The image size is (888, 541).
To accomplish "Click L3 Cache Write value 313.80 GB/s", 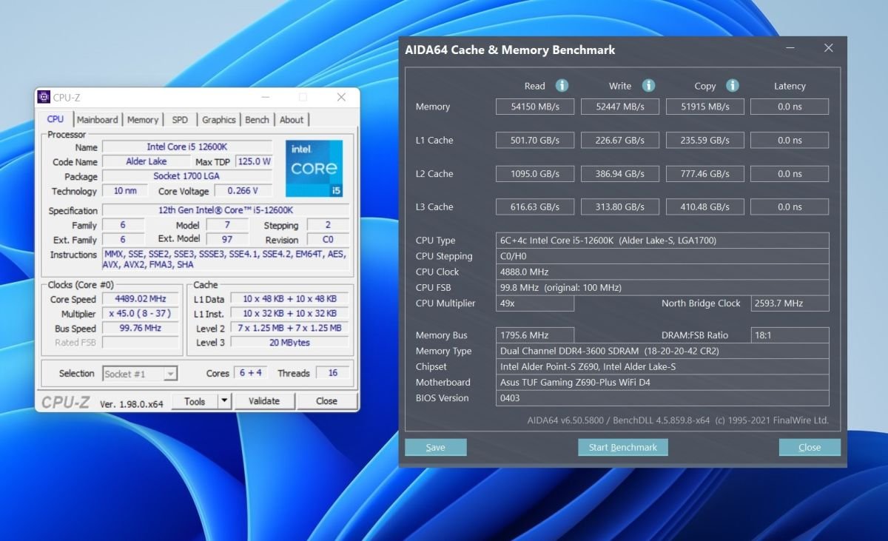I will tap(619, 207).
